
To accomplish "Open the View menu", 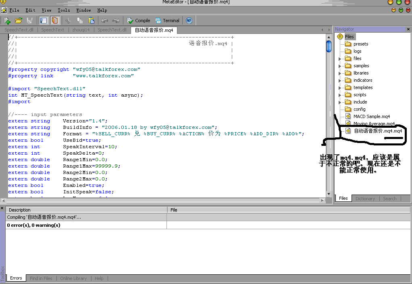I will point(46,10).
